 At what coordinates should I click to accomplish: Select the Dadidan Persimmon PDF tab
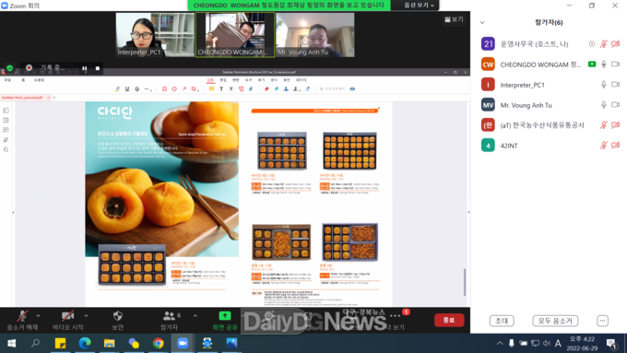22,98
